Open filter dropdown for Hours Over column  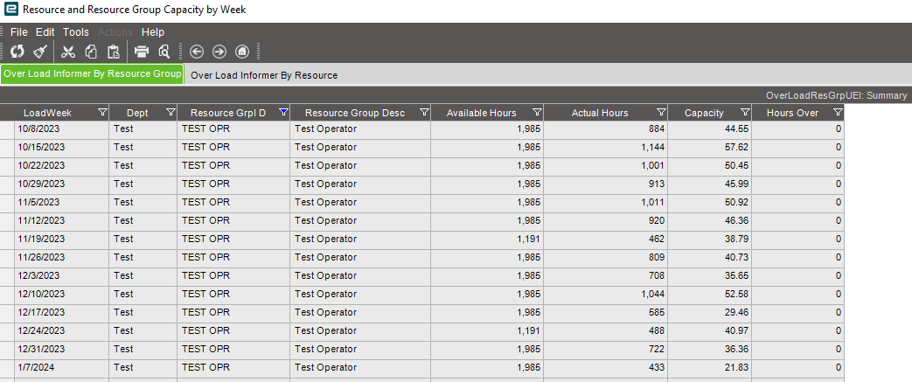point(838,113)
